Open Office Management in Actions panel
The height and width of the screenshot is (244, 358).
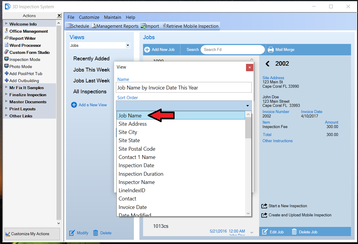point(29,31)
